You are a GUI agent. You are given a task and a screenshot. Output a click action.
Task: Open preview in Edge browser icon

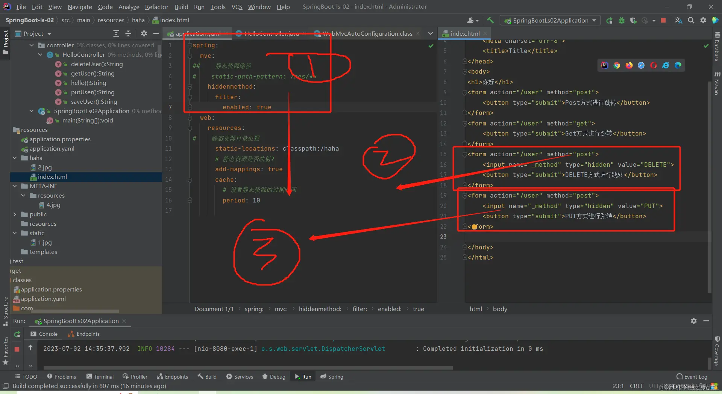[x=678, y=65]
